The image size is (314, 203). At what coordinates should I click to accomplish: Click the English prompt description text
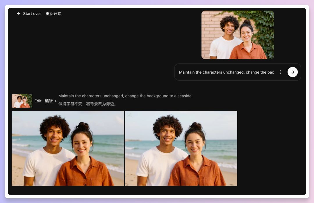125,96
